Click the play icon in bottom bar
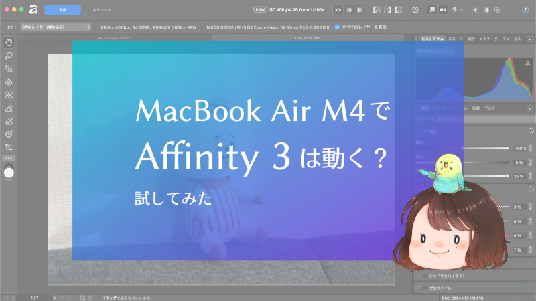Viewport: 536px width, 301px height. point(55,298)
